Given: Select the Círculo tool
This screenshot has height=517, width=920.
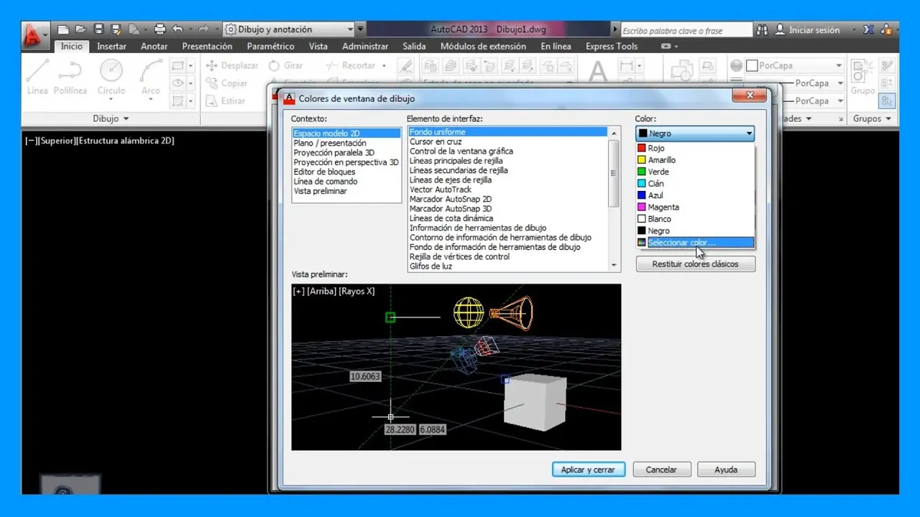Looking at the screenshot, I should click(111, 77).
